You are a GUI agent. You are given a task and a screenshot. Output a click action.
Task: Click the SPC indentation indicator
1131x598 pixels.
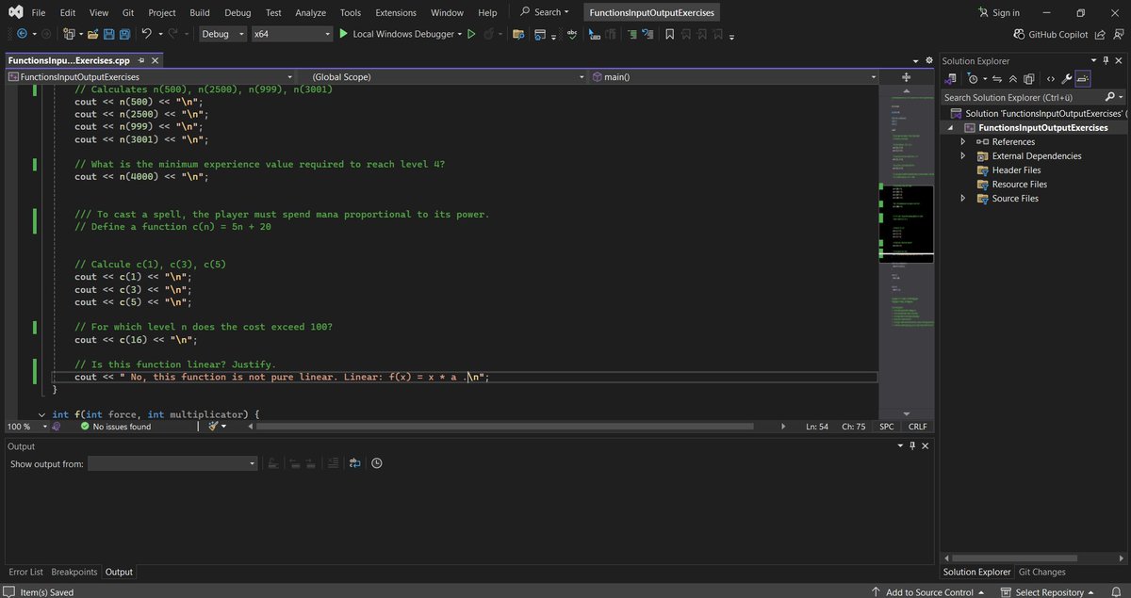887,427
